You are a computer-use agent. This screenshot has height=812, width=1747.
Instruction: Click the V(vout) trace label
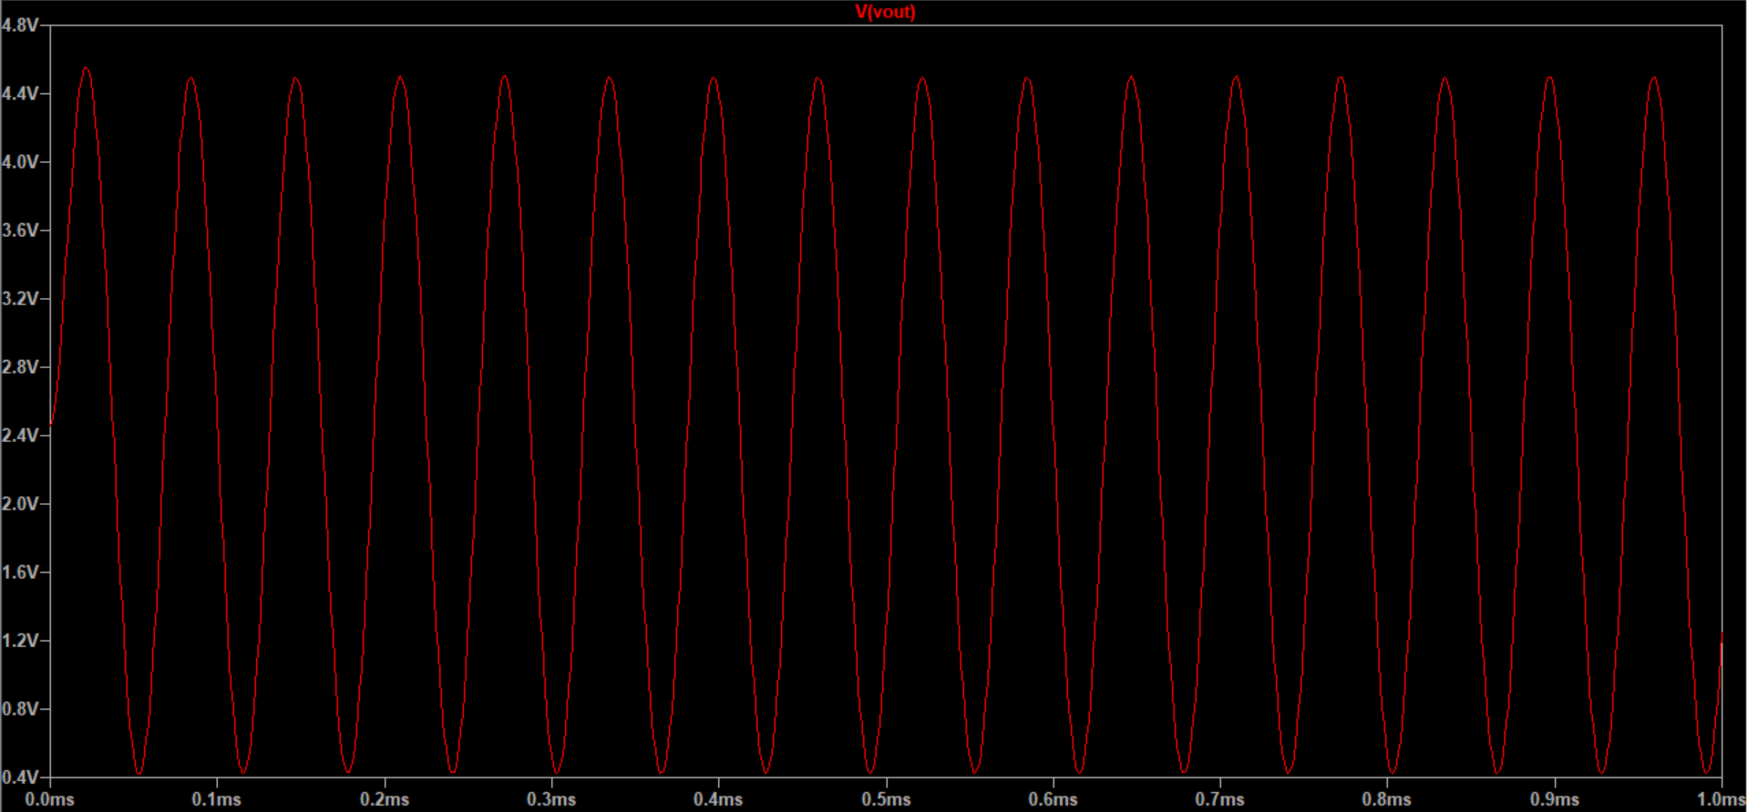[x=884, y=12]
